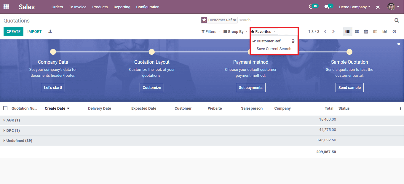Click the star icon in the search facet
This screenshot has height=184, width=404.
click(x=204, y=20)
